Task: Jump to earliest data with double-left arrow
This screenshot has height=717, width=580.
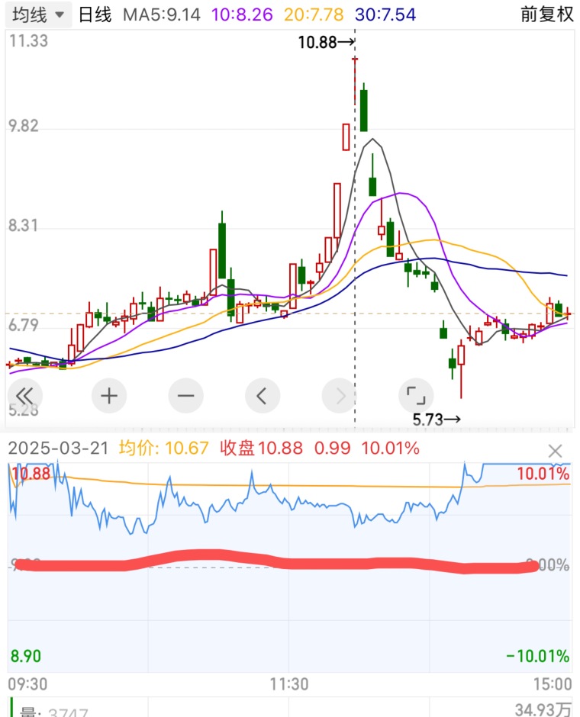Action: [x=24, y=396]
